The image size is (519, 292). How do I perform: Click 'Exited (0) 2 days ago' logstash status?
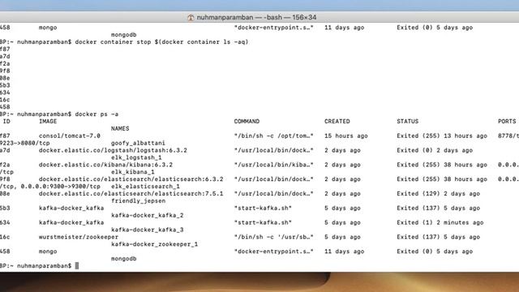435,151
